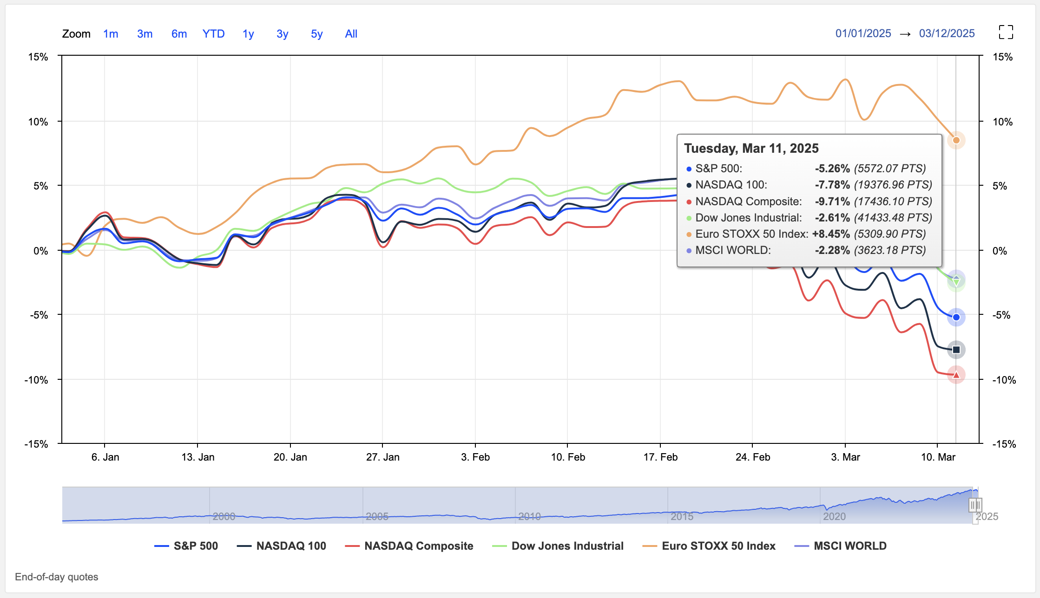Select the NASDAQ 100 square data marker
1040x598 pixels.
tap(956, 350)
